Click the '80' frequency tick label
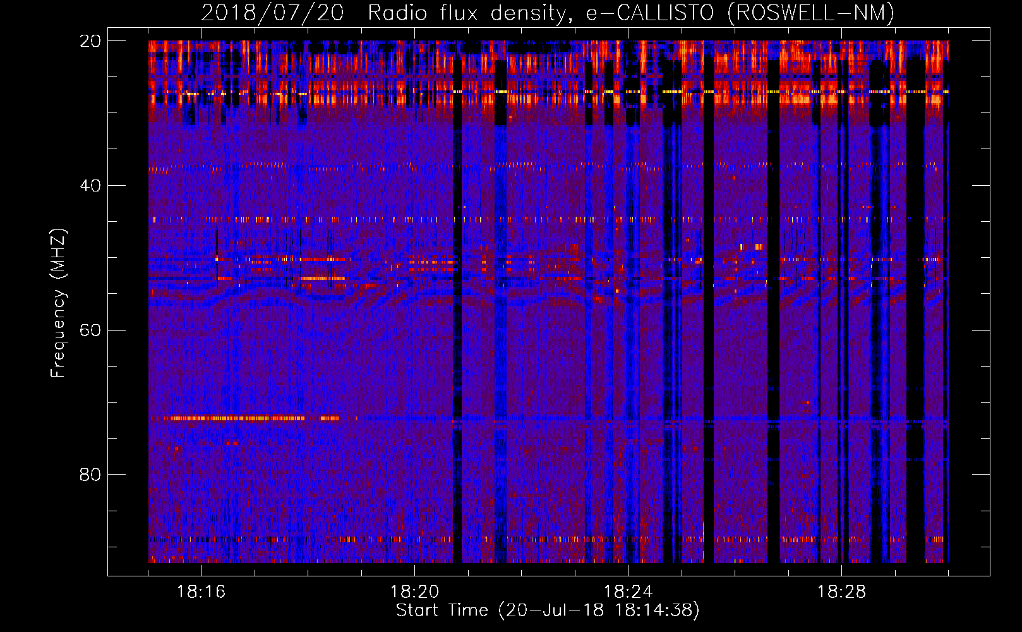This screenshot has width=1022, height=632. (90, 475)
